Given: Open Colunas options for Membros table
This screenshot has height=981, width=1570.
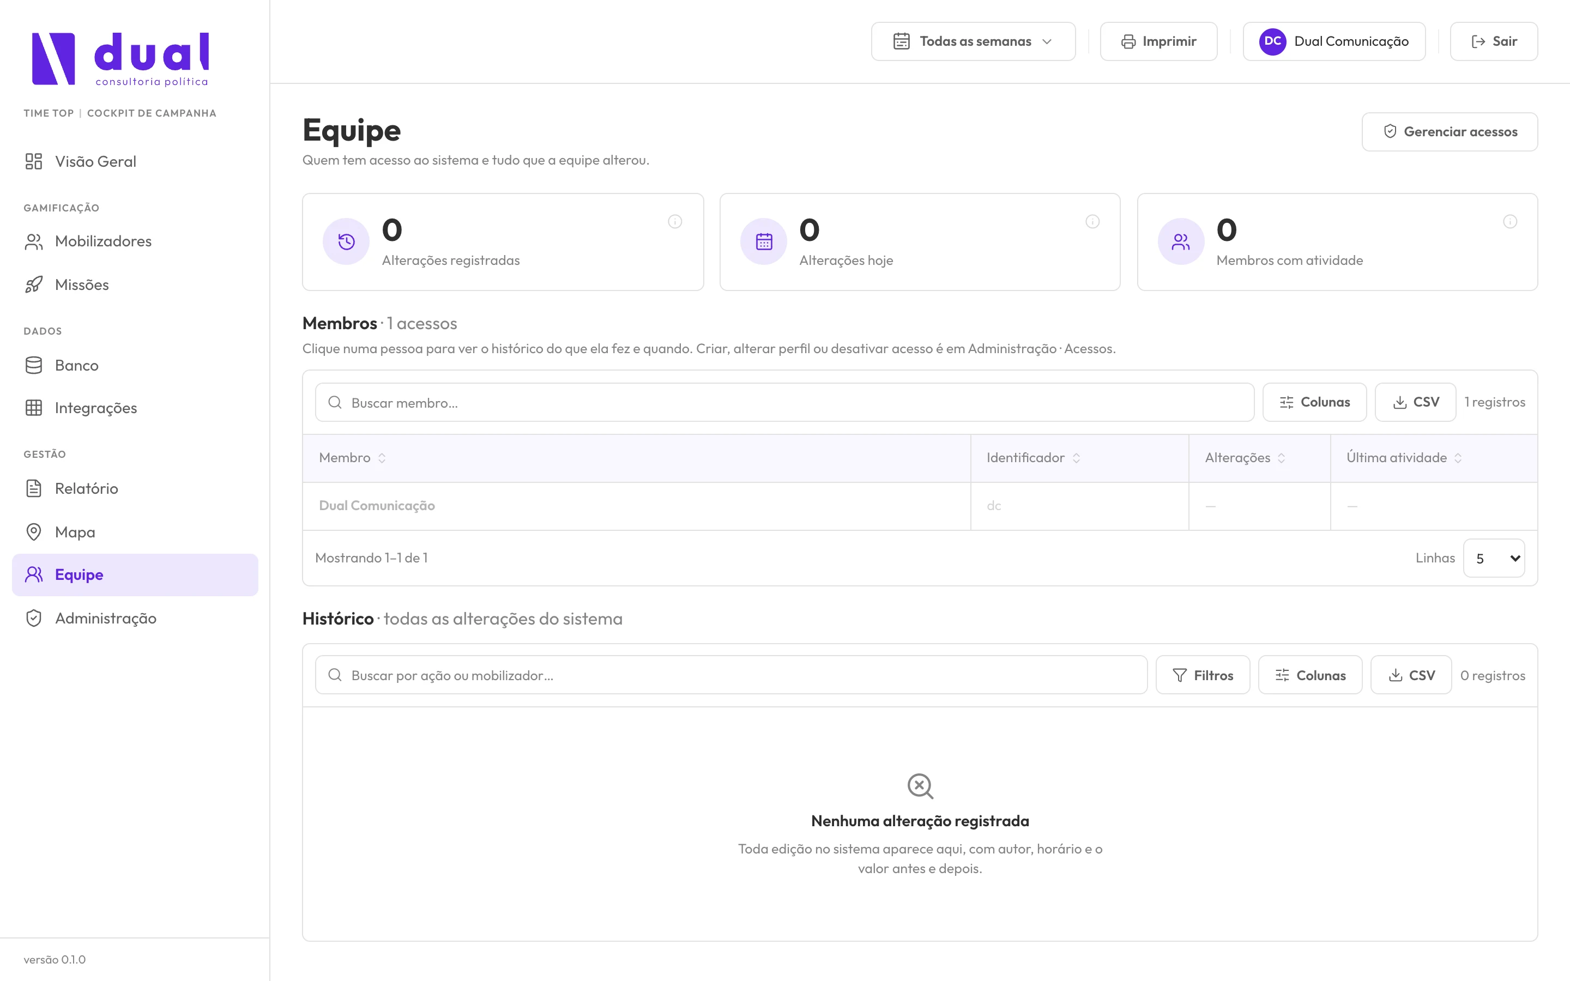Looking at the screenshot, I should pos(1314,402).
